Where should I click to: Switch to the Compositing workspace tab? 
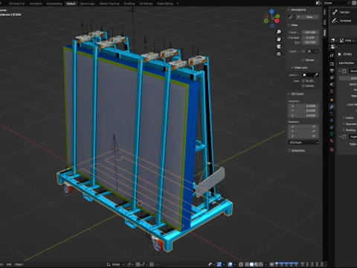(54, 4)
